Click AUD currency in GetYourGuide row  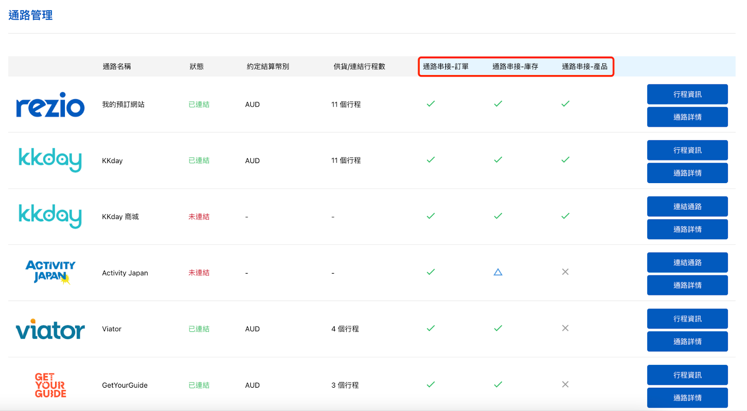click(x=253, y=385)
